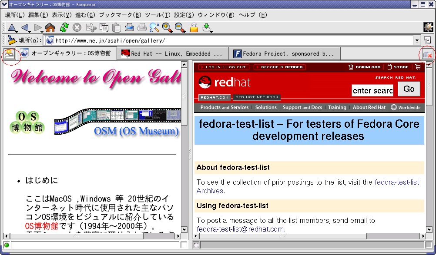Screen dimensions: 436x255
Task: Open Products and Services navigation item
Action: (x=225, y=107)
